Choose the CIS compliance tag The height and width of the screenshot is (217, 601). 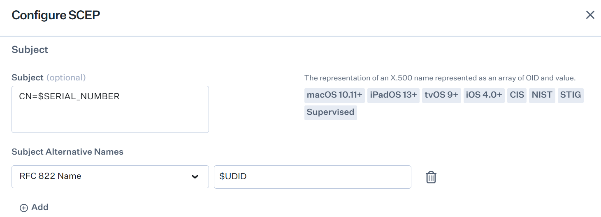517,95
